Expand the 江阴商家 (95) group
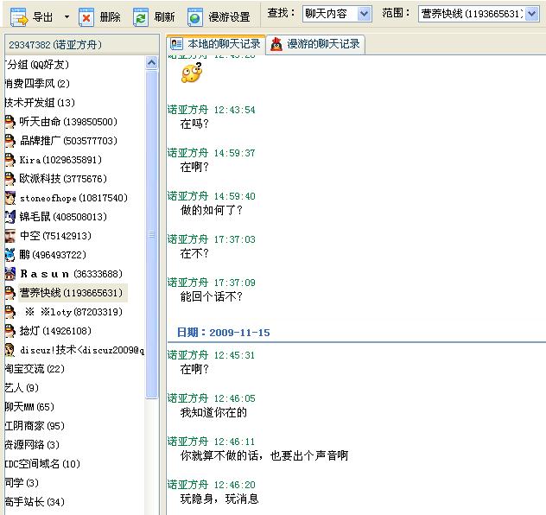 click(x=35, y=425)
